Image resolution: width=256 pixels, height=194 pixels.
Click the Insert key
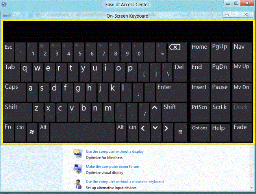click(200, 92)
